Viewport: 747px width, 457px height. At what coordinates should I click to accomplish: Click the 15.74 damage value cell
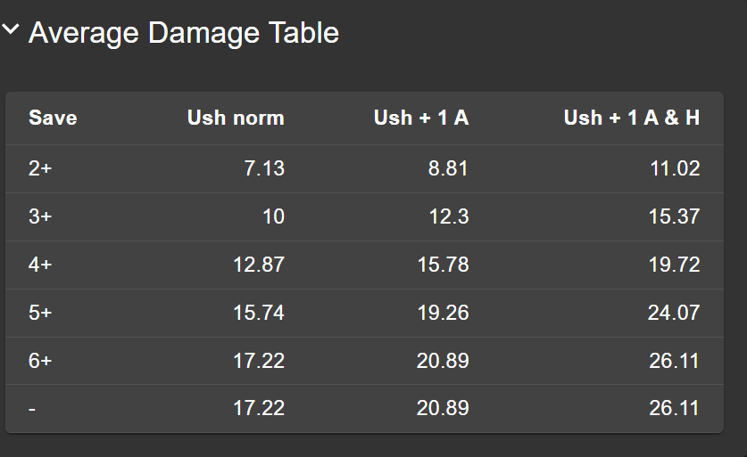[x=259, y=313]
